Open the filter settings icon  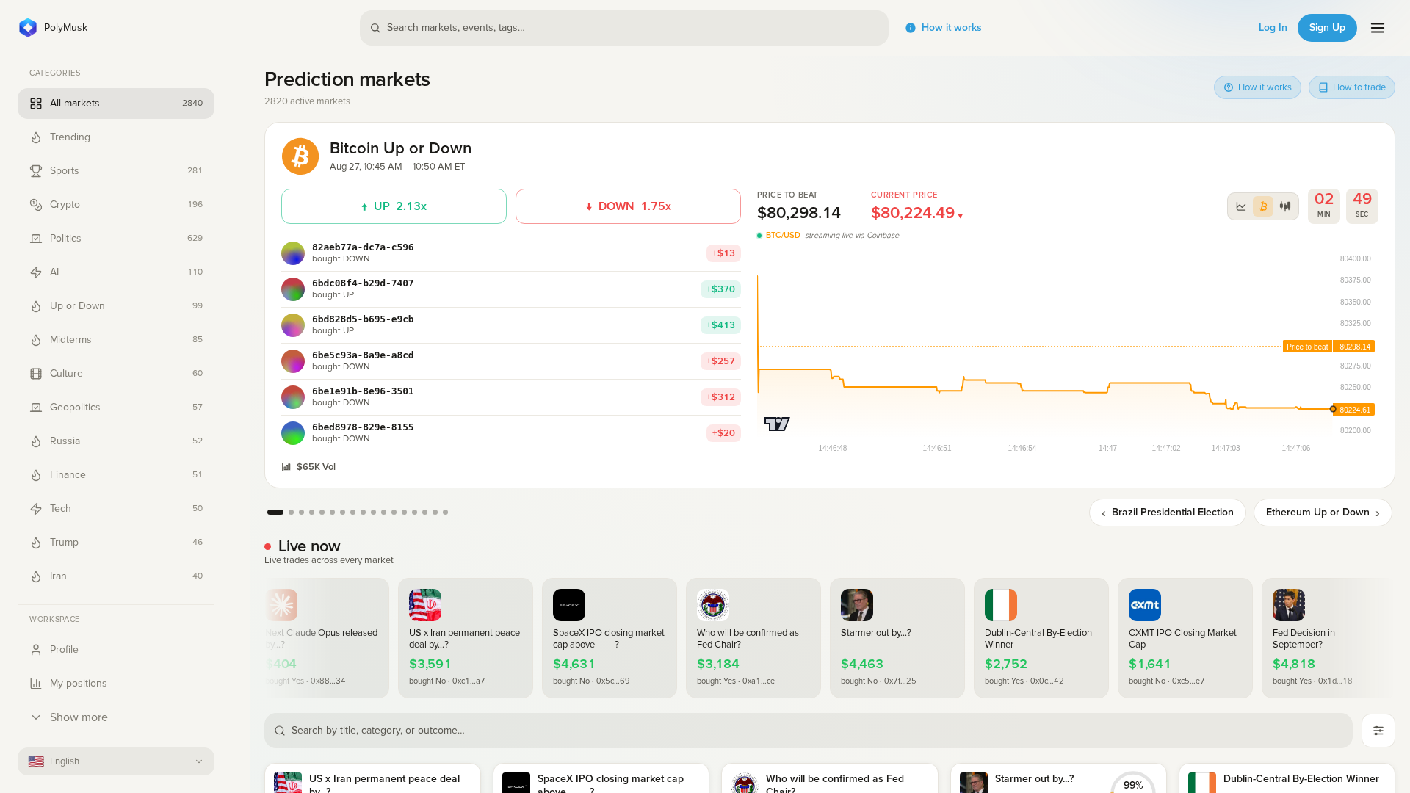(x=1378, y=731)
